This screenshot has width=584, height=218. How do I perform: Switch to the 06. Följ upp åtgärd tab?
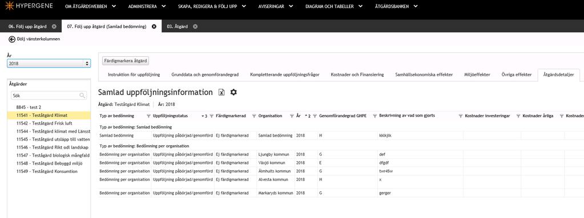(27, 26)
